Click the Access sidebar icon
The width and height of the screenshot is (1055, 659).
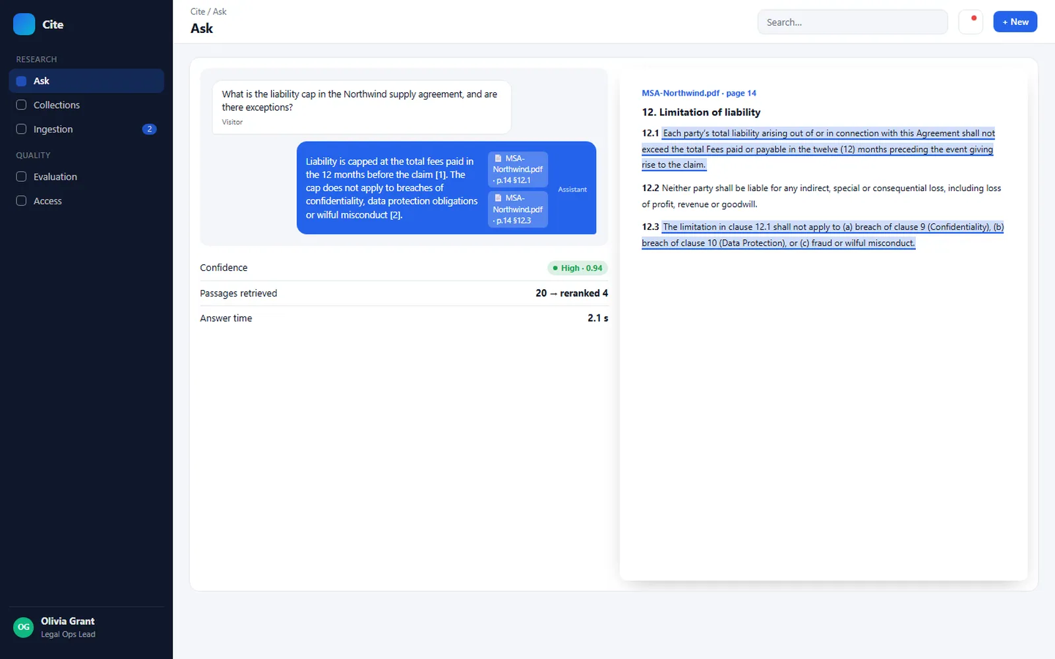(x=21, y=201)
